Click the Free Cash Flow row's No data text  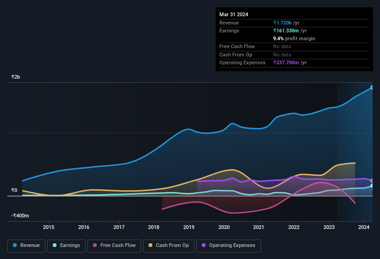[282, 46]
